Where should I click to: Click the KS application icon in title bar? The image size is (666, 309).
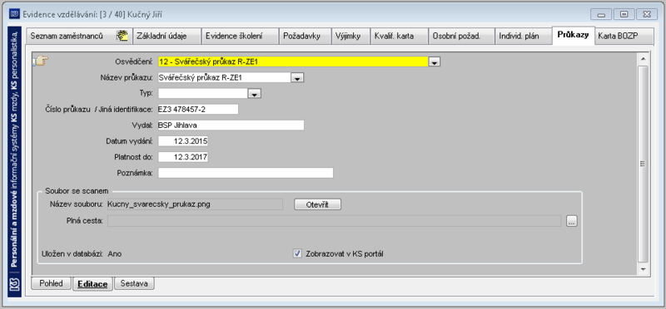pos(14,14)
